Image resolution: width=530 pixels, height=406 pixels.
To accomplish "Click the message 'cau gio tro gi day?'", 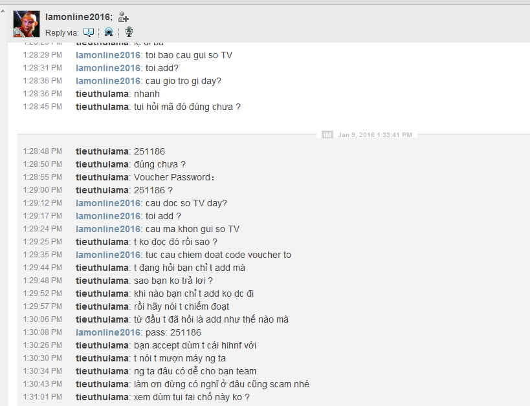I will [183, 81].
